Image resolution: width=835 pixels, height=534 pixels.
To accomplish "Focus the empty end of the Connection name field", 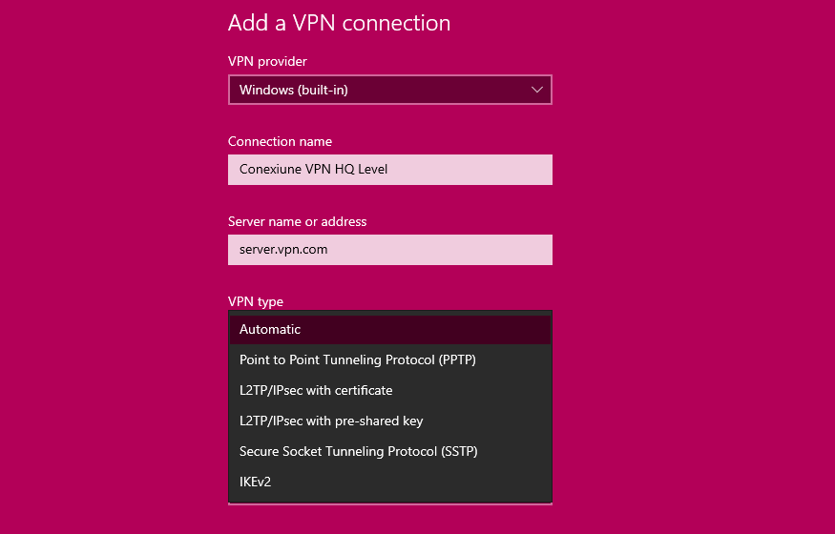I will 469,170.
